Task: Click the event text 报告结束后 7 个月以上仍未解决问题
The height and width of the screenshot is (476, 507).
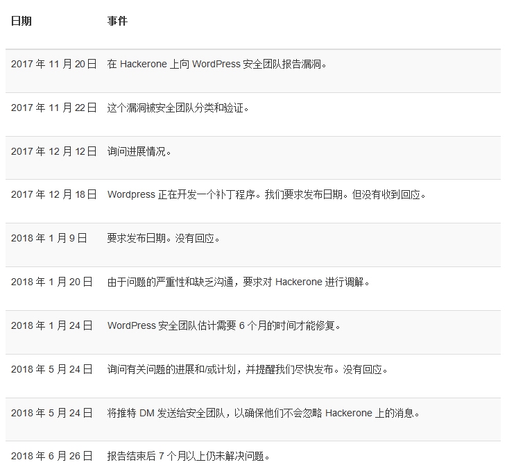Action: tap(188, 457)
